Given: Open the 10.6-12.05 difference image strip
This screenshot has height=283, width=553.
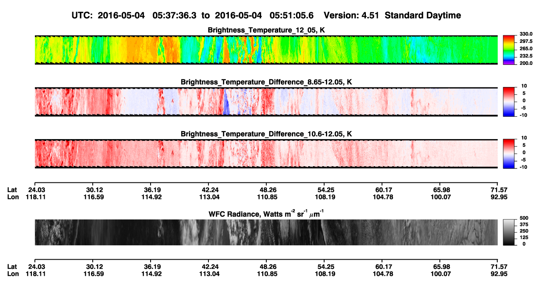Looking at the screenshot, I should [x=266, y=154].
